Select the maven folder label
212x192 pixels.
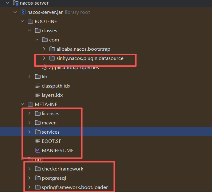(x=49, y=123)
